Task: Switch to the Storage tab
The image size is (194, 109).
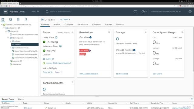Action: [x=108, y=25]
